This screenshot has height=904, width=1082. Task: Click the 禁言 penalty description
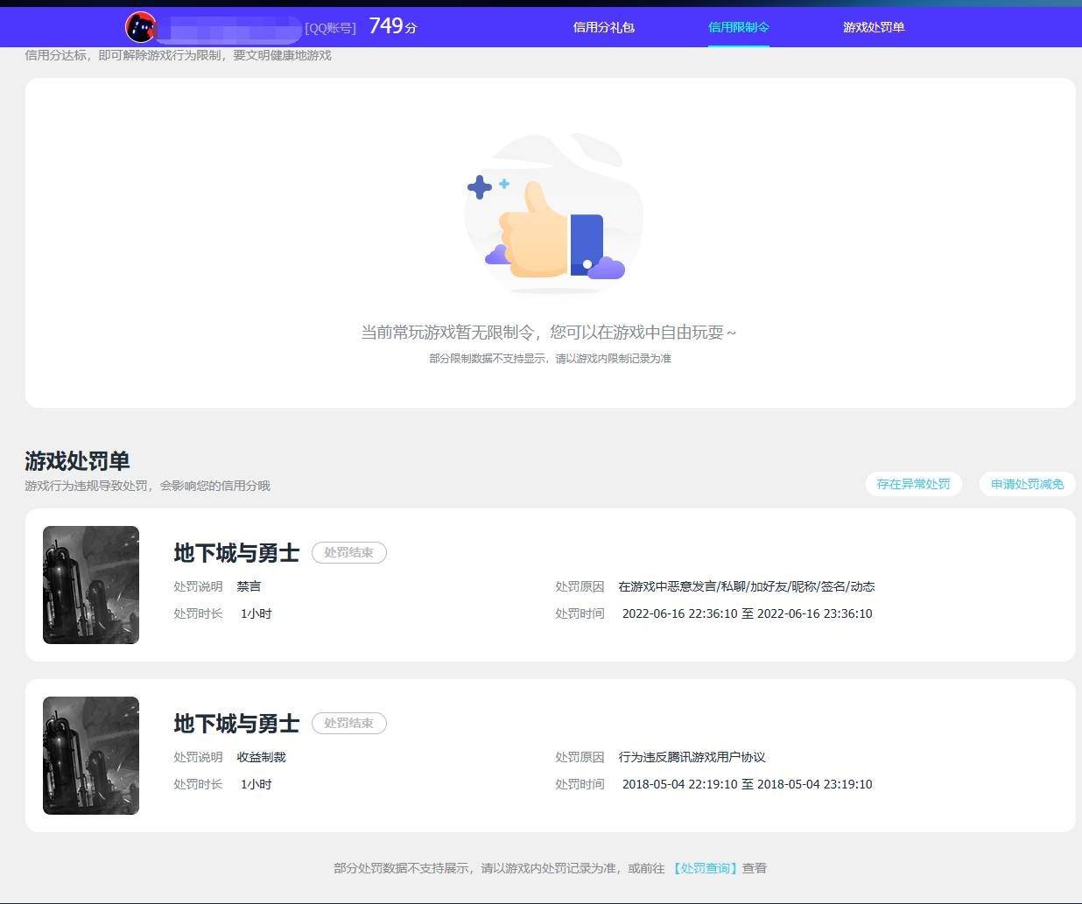(x=249, y=586)
